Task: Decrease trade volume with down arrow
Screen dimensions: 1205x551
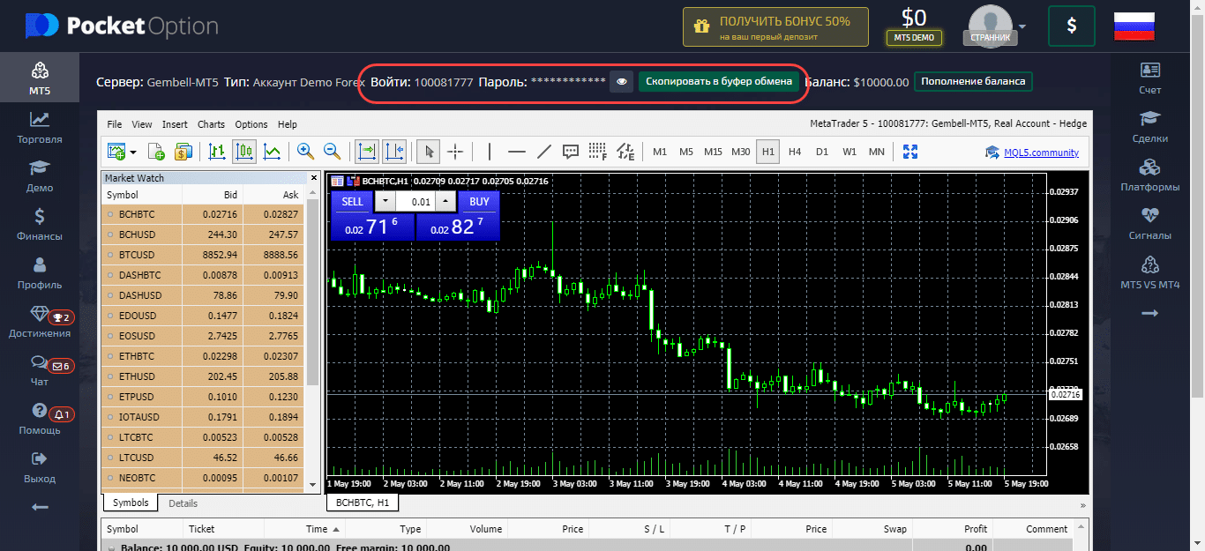Action: [384, 202]
